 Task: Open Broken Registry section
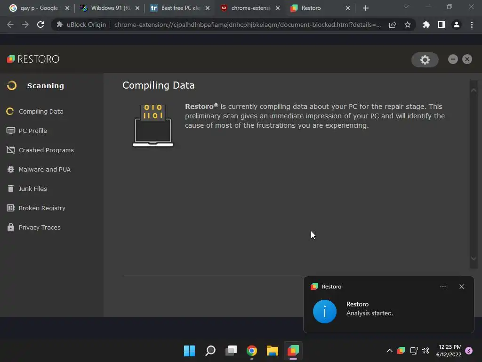tap(42, 208)
